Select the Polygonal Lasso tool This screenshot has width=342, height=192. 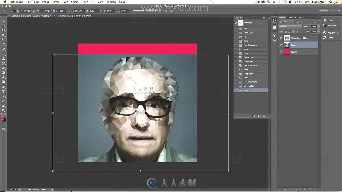click(3, 30)
